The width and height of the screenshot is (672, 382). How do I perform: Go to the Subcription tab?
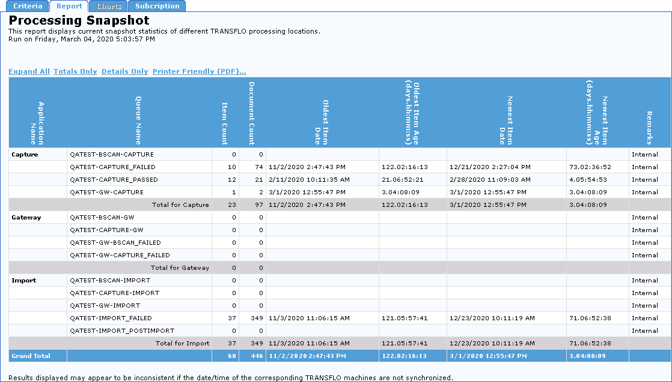pos(157,6)
